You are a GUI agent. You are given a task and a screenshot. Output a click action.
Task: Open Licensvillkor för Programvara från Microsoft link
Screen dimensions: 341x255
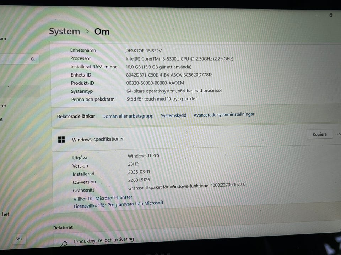point(118,204)
